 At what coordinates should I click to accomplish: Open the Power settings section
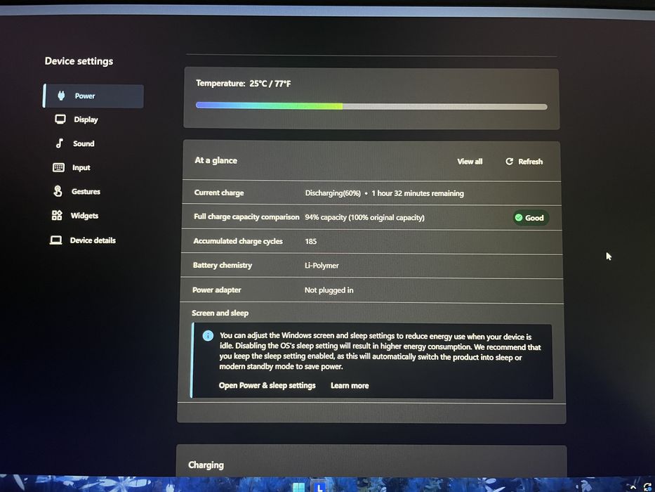[x=93, y=96]
